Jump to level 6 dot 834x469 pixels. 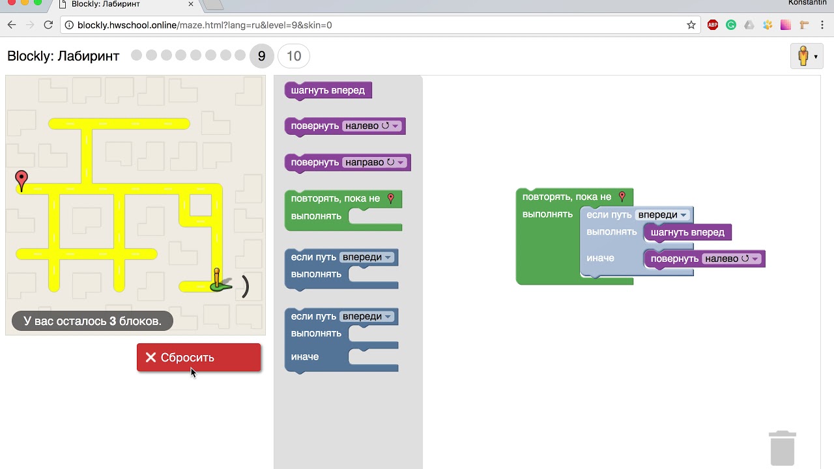[210, 55]
